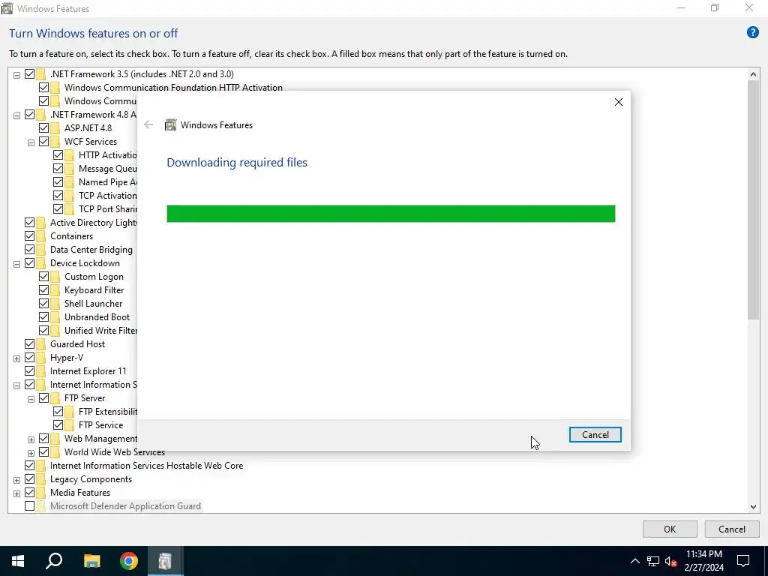Select Windows Communication Foundation HTTP Activation row

click(x=173, y=88)
